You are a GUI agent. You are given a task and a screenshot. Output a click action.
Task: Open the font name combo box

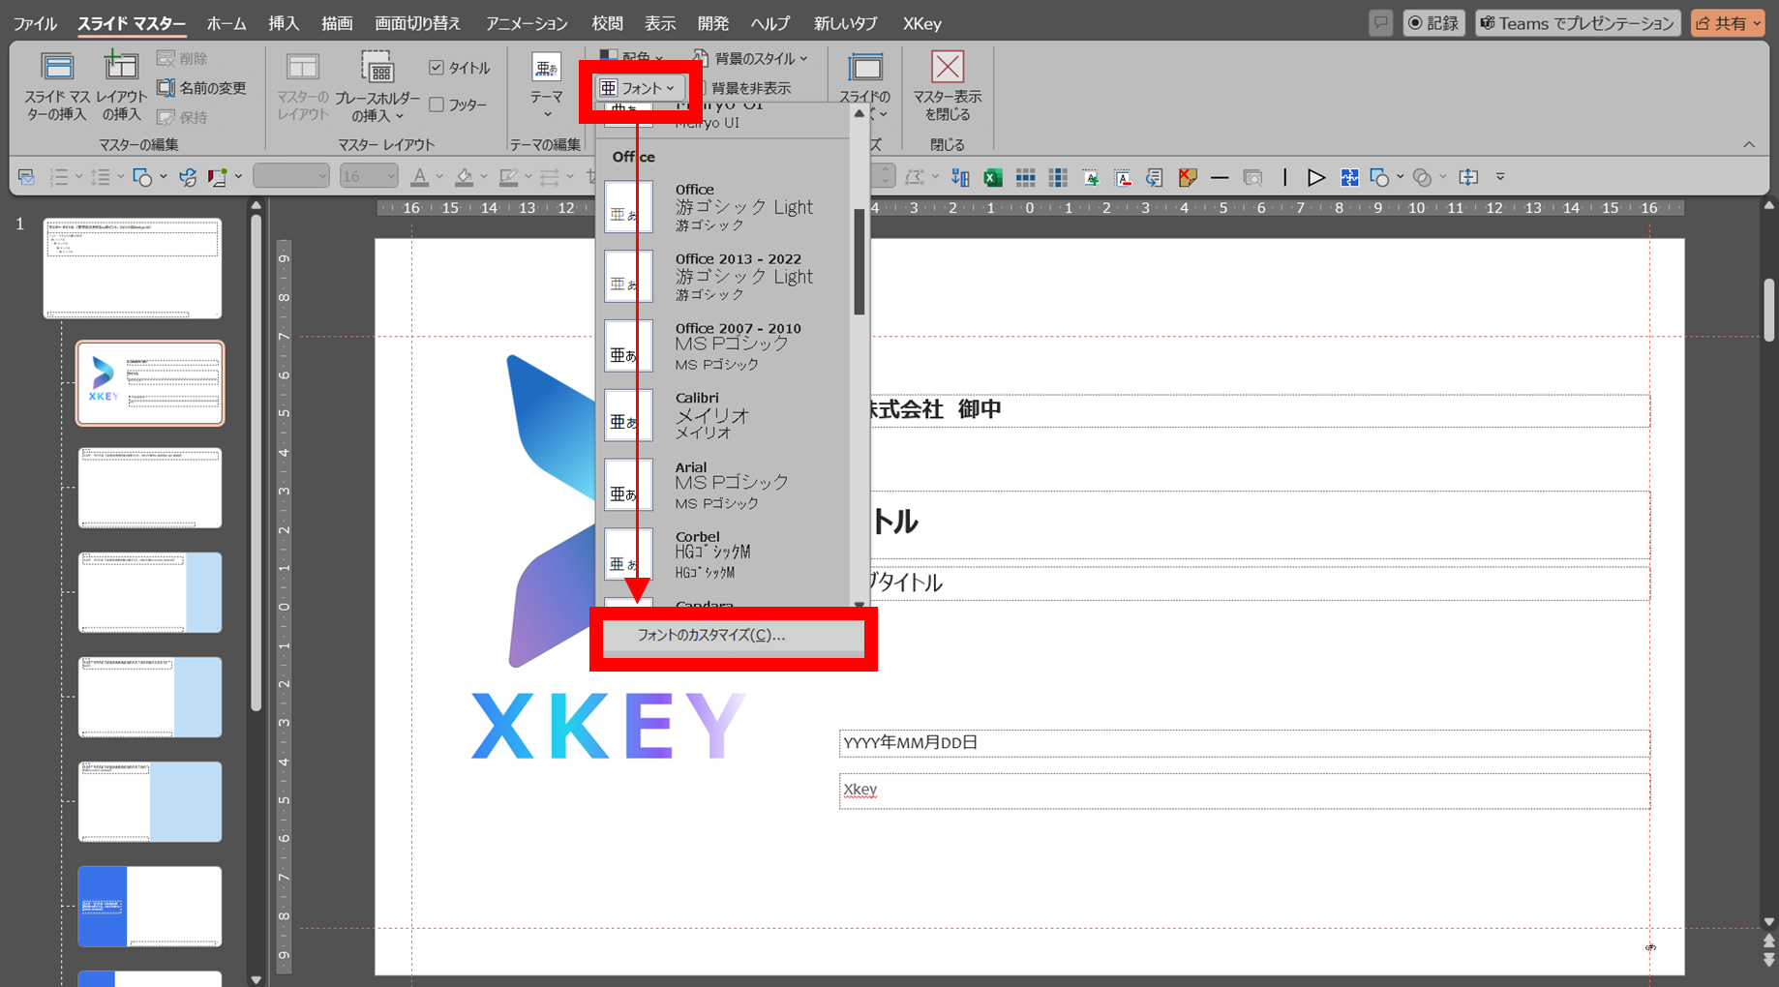tap(291, 176)
